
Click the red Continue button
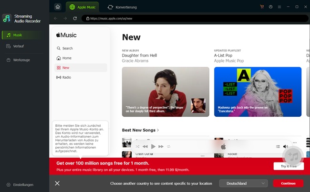(288, 183)
